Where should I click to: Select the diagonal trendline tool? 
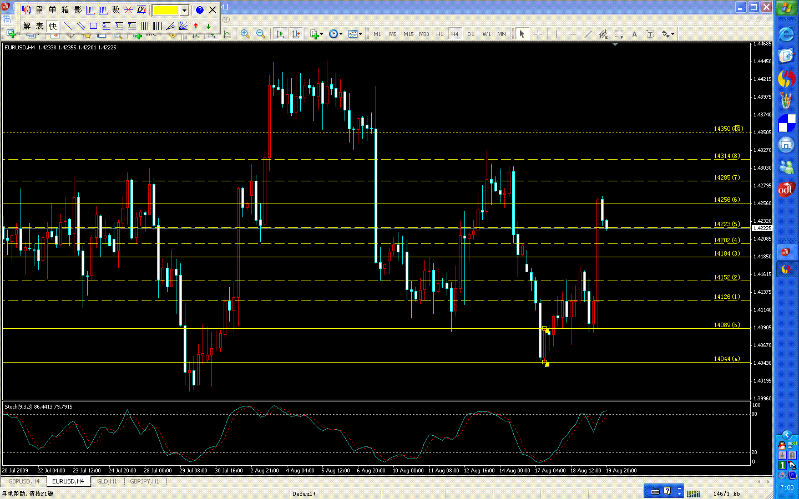[588, 34]
